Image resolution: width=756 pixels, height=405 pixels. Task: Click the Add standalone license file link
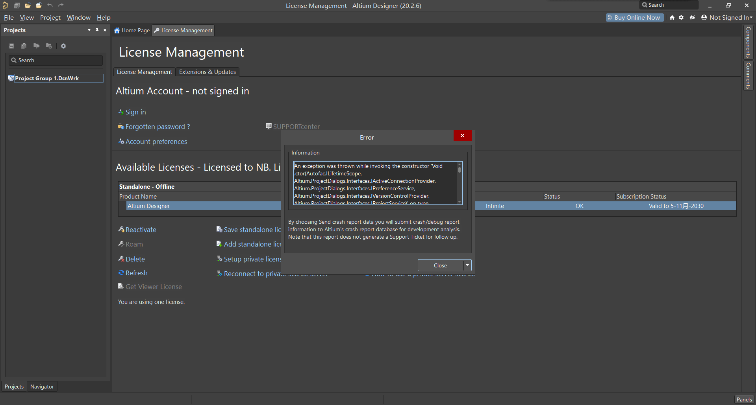[x=252, y=244]
